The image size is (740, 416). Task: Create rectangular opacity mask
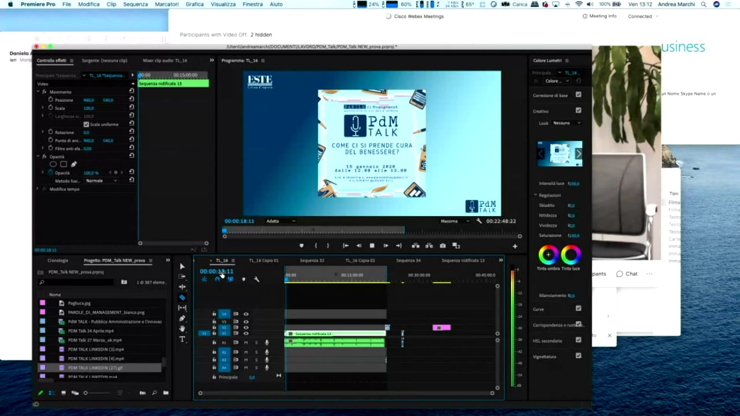tap(64, 164)
